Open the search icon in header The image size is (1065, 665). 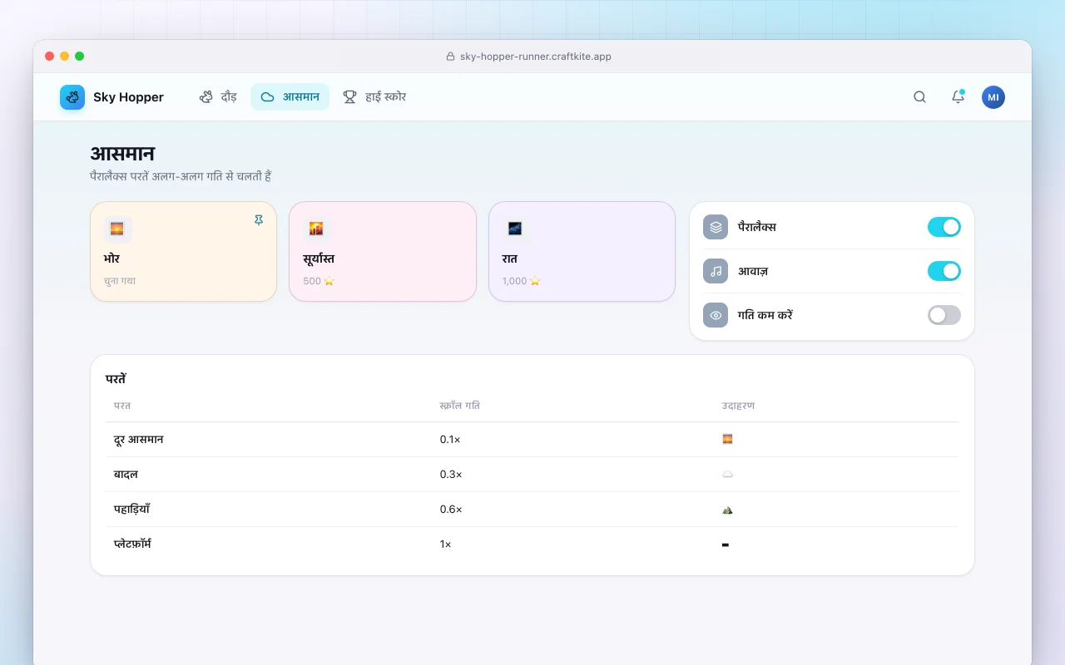tap(919, 97)
